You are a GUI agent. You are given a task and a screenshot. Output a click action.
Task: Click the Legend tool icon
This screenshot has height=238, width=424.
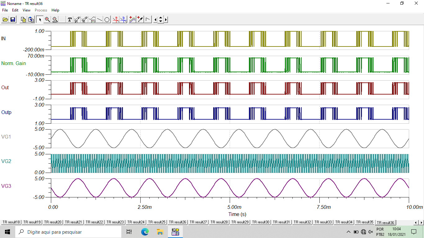click(x=92, y=20)
